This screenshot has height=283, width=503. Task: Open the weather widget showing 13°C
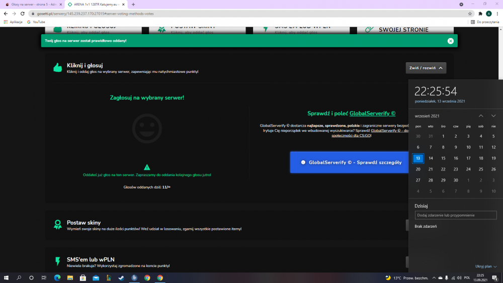click(x=406, y=278)
